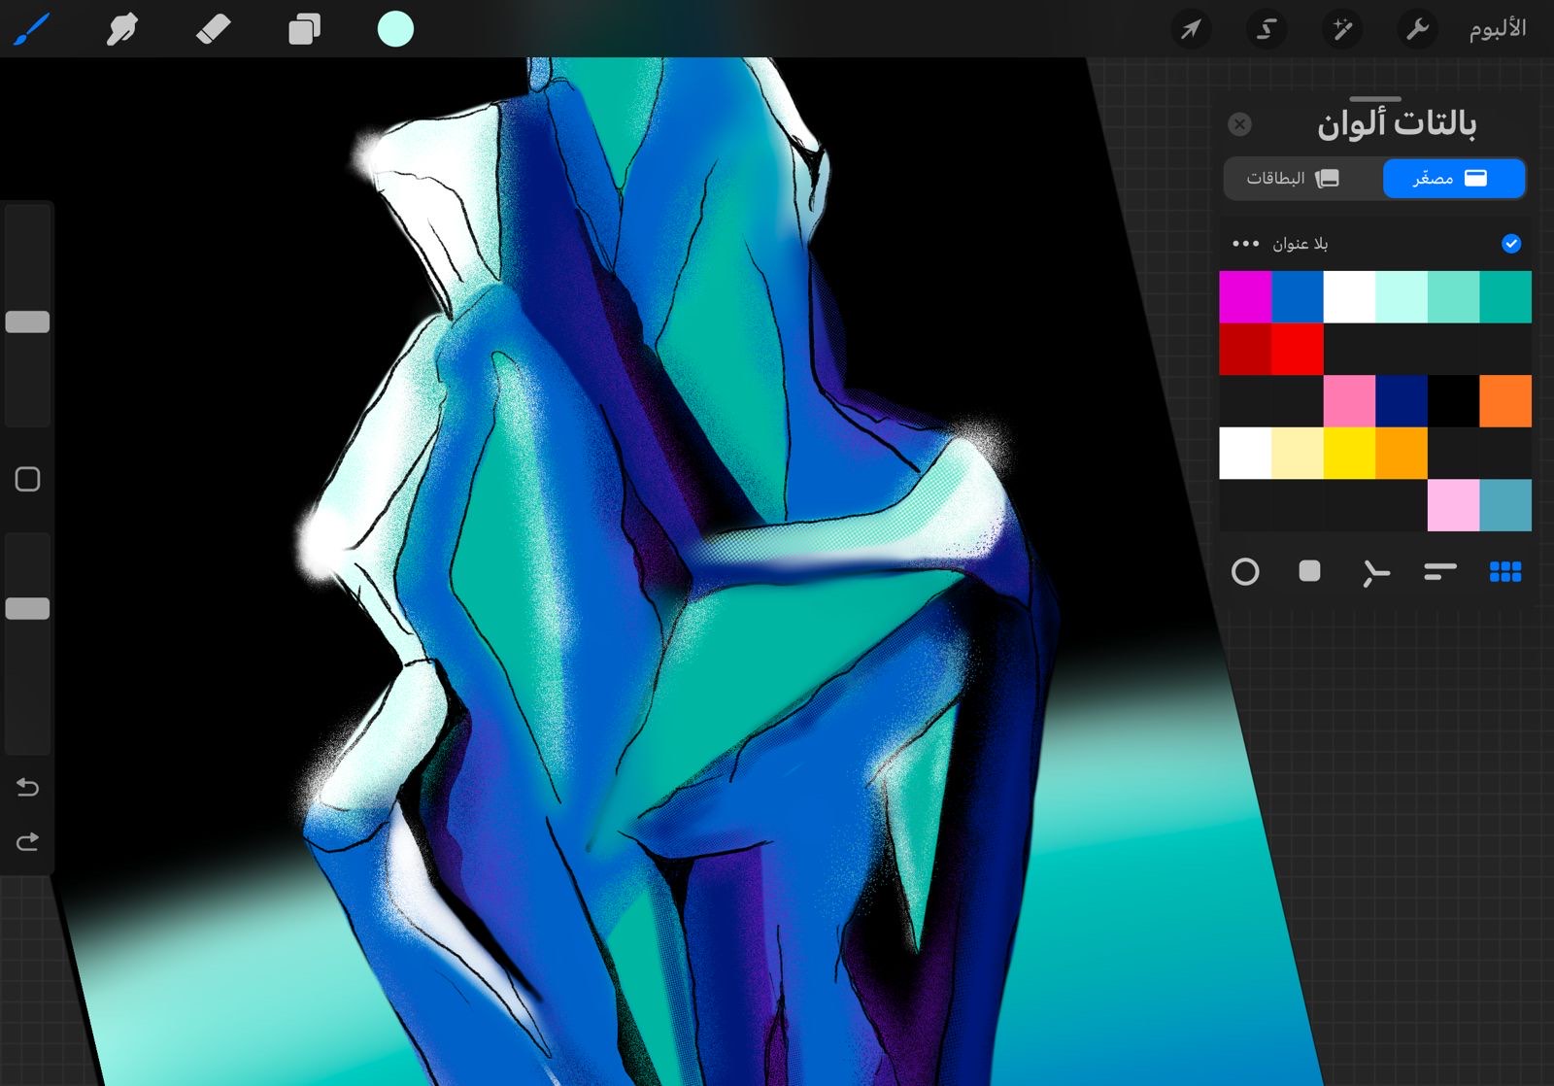Open the Classic square color picker tab
Screen dimensions: 1554x1086
[x=1310, y=571]
